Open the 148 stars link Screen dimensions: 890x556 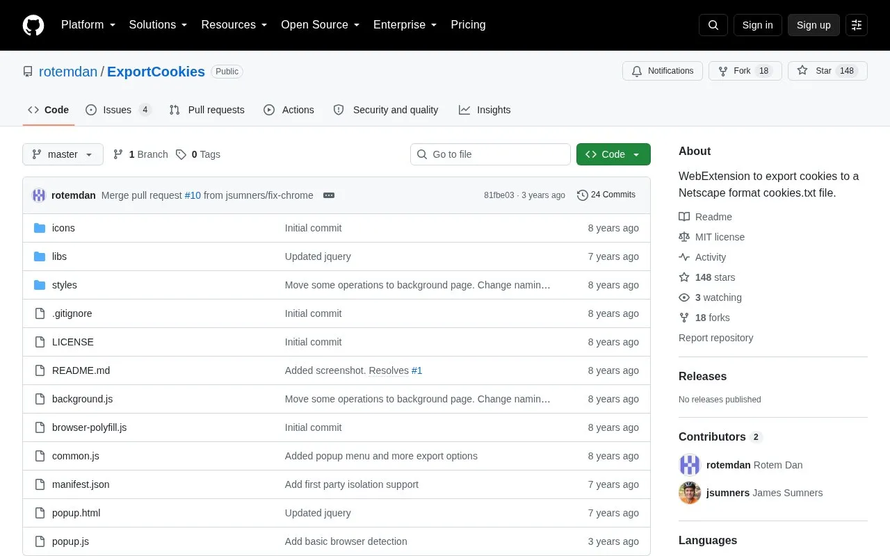tap(706, 277)
